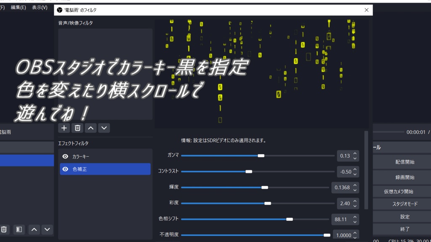Add a new effect filter with the plus icon
Image resolution: width=431 pixels, height=242 pixels.
pyautogui.click(x=64, y=128)
